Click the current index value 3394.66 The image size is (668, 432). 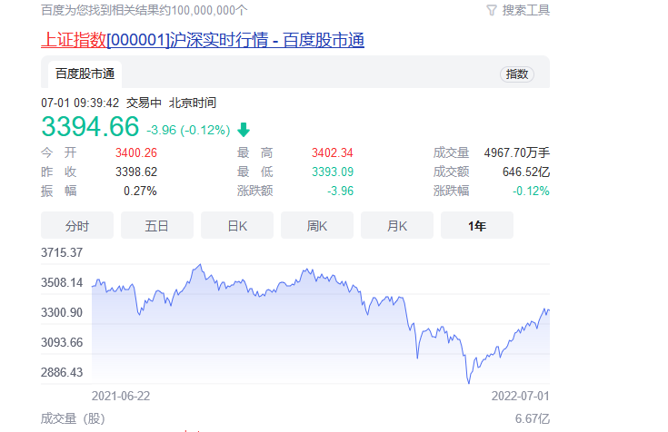pos(90,126)
